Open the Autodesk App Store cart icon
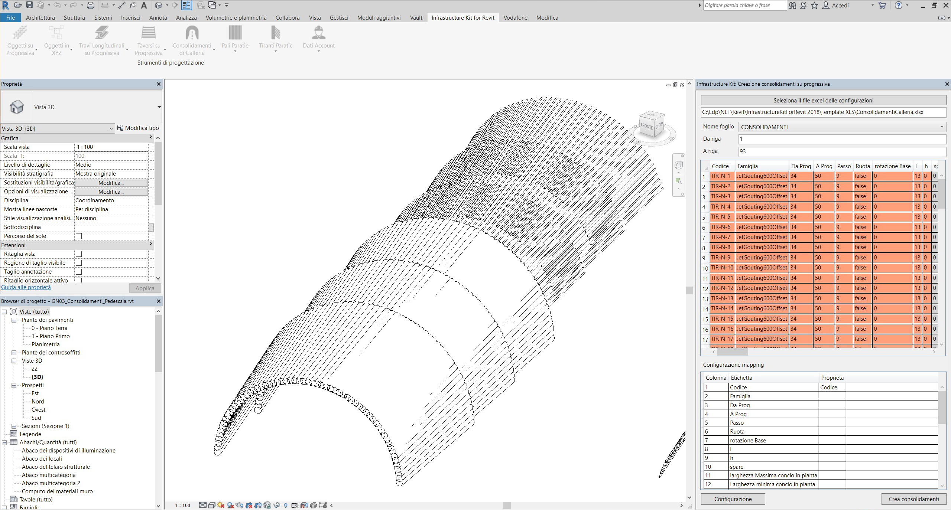Viewport: 951px width, 510px height. [x=882, y=5]
